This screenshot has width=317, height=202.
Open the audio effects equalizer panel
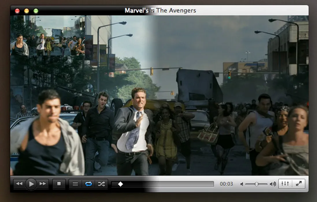tap(285, 184)
